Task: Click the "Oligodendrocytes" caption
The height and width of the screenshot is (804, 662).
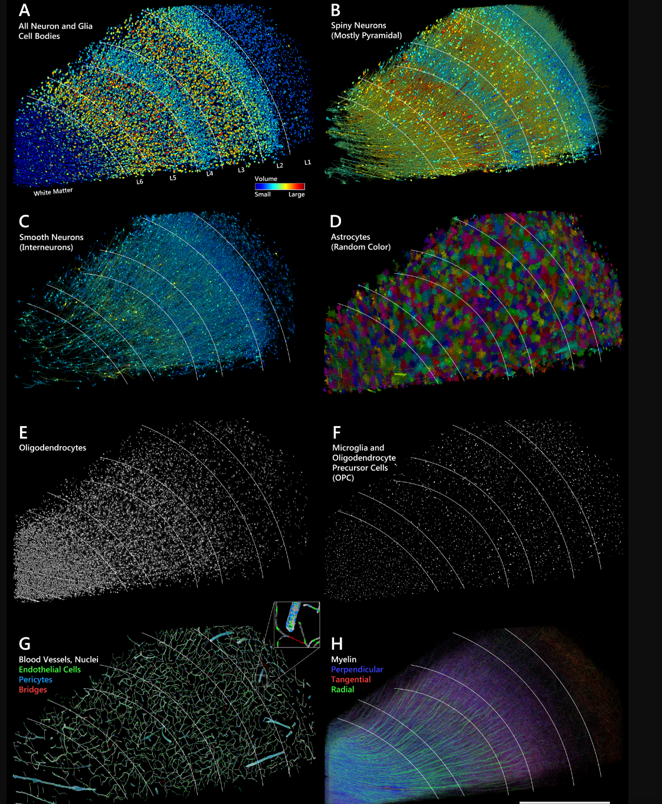Action: pyautogui.click(x=53, y=448)
